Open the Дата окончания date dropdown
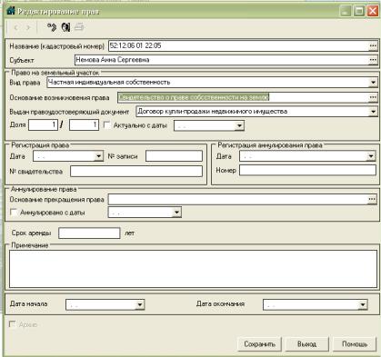Viewport: 381px width, 357px height. coord(363,304)
